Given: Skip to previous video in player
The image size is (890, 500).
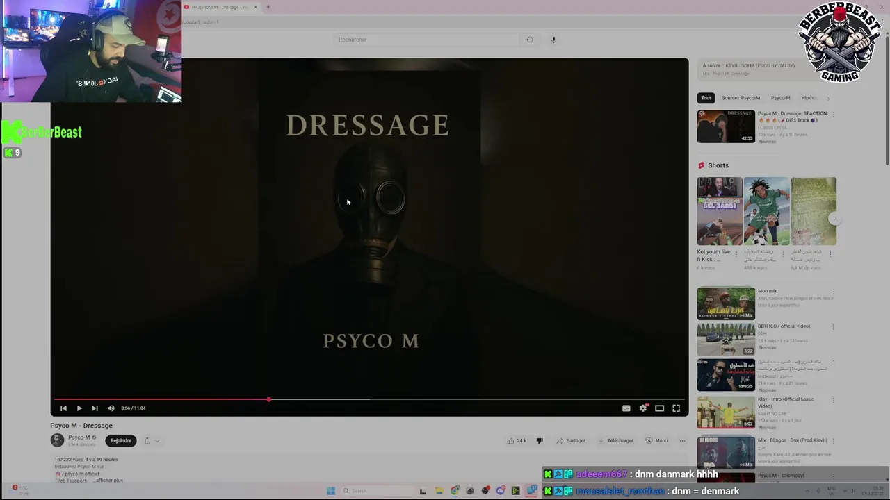Looking at the screenshot, I should click(63, 408).
